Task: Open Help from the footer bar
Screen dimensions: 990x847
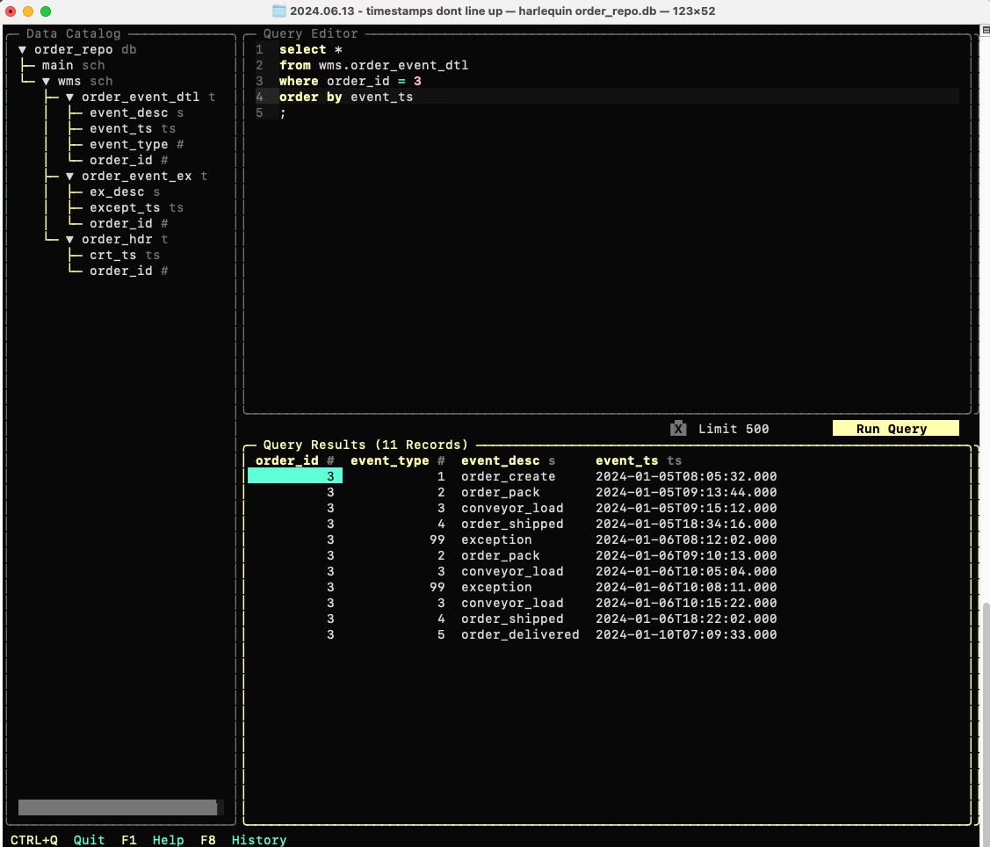Action: click(x=168, y=839)
